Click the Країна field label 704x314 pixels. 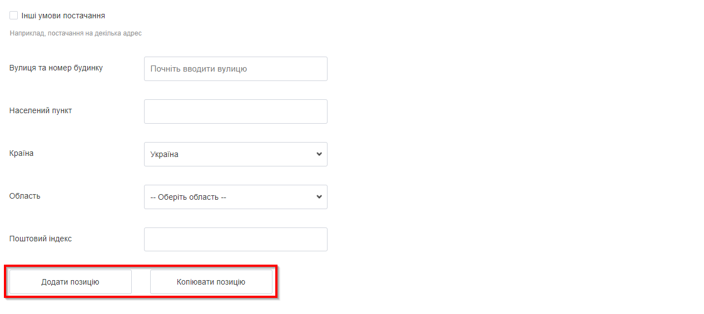pyautogui.click(x=22, y=153)
